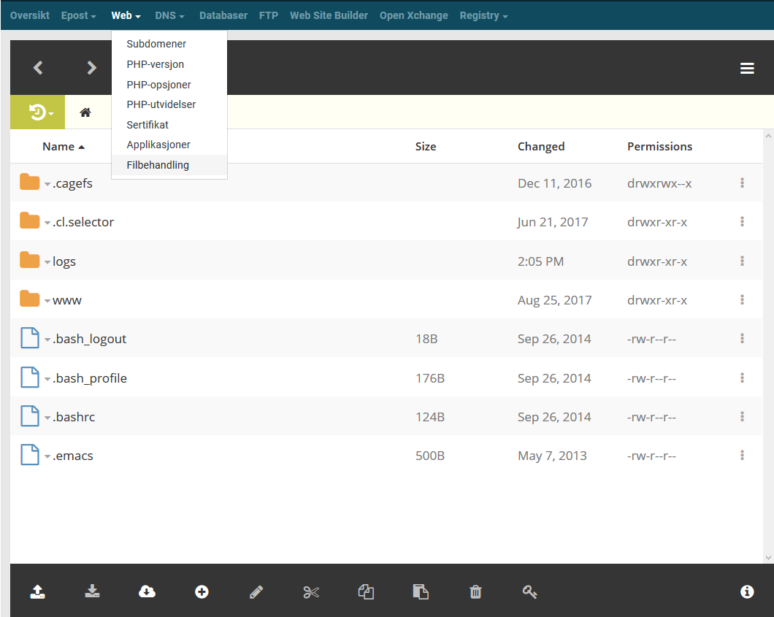Screen dimensions: 774x617
Task: Open the info icon in bottom right
Action: coord(747,592)
